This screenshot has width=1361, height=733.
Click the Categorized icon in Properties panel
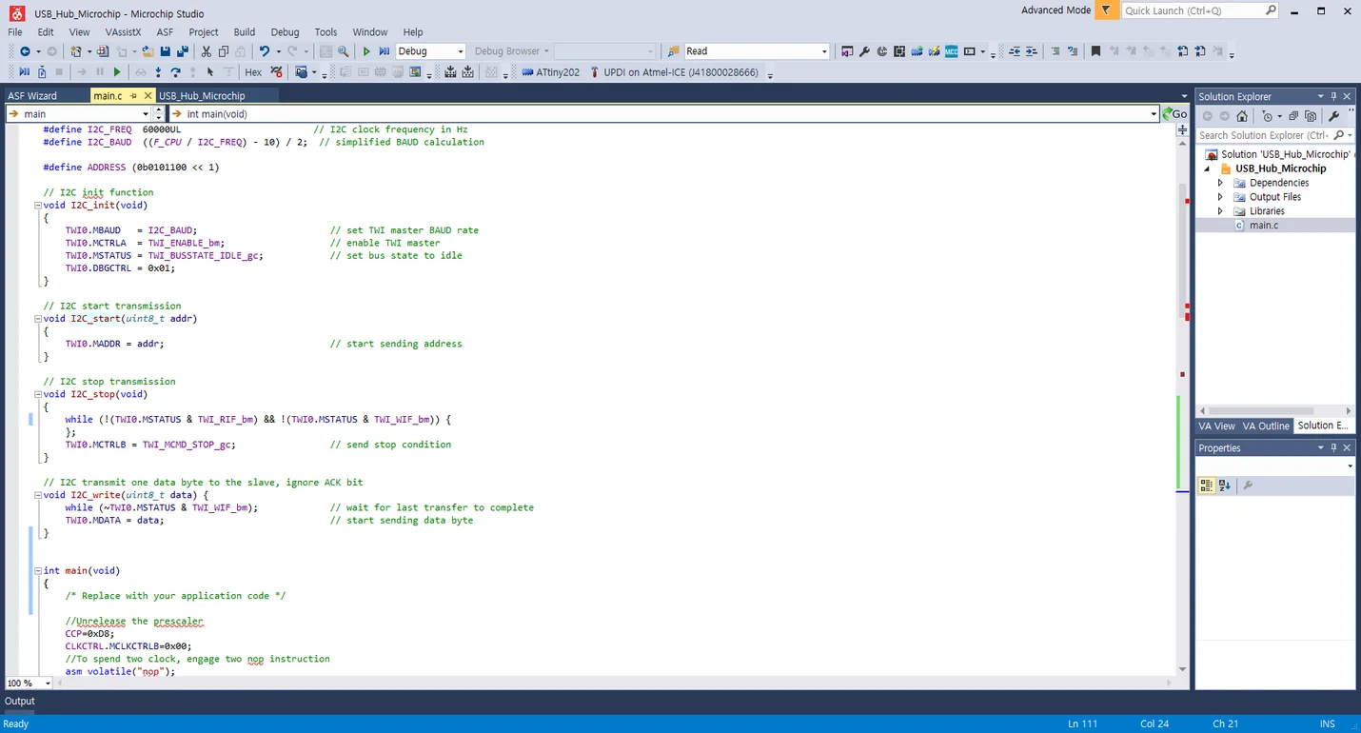click(x=1206, y=485)
